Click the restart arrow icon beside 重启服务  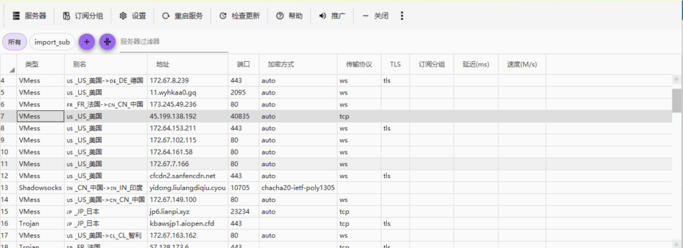click(x=165, y=16)
